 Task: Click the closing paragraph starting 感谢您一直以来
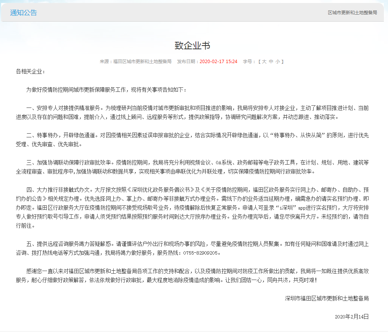(193, 275)
